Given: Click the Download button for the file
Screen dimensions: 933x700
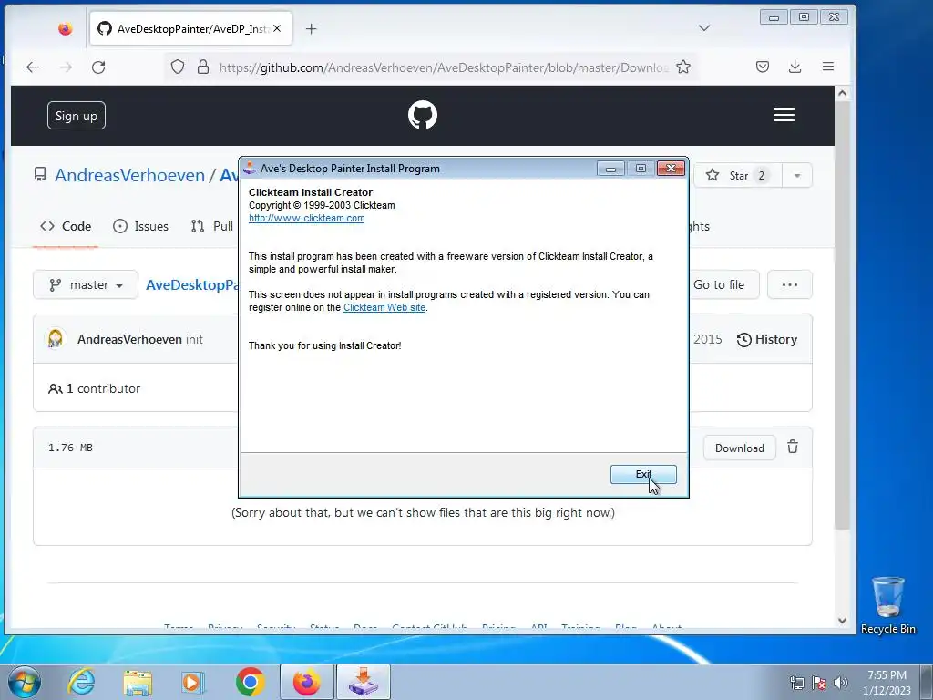Looking at the screenshot, I should 740,448.
